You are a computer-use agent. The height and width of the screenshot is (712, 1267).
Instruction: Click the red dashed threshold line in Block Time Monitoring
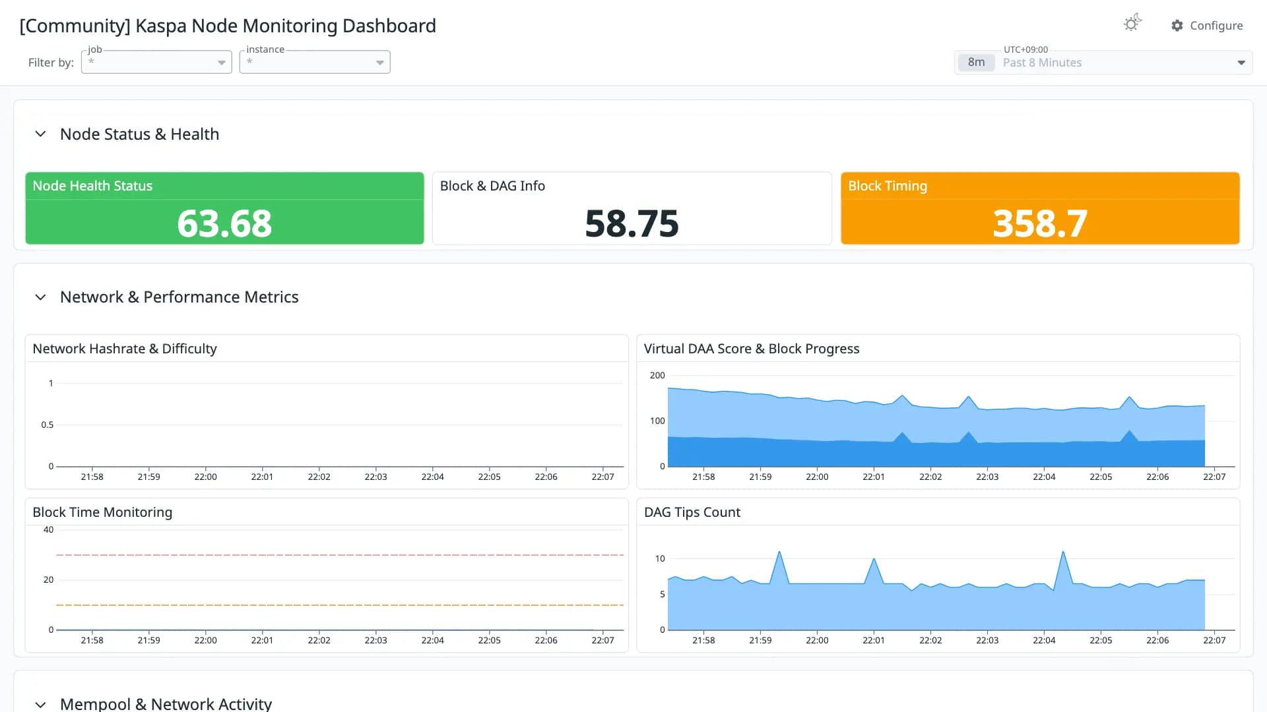(340, 555)
